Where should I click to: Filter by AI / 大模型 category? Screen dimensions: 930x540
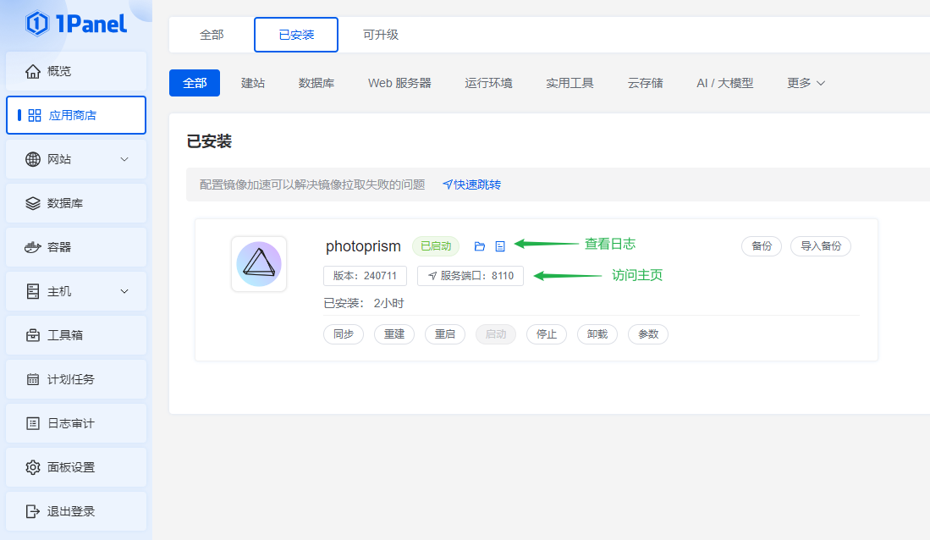point(724,83)
